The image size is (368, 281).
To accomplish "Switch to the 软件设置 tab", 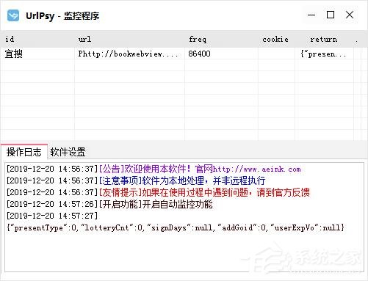I will pos(68,152).
